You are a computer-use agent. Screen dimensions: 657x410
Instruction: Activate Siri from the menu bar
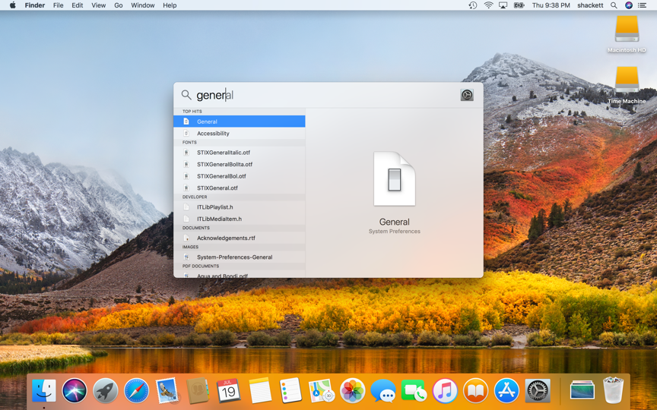tap(629, 5)
